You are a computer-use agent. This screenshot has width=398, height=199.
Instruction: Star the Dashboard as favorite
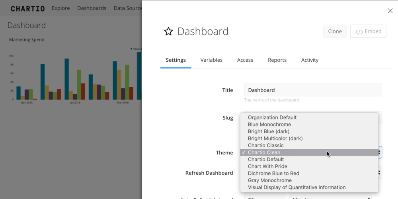[x=168, y=31]
